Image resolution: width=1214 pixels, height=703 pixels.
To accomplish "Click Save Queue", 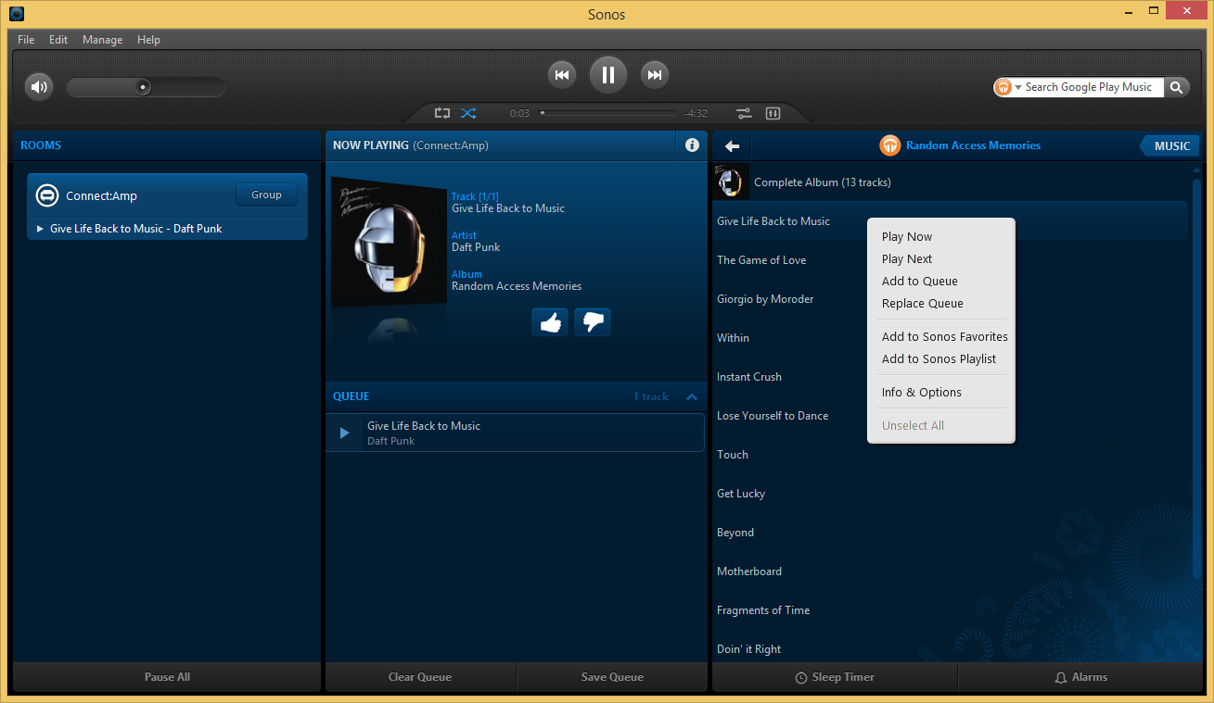I will 612,677.
